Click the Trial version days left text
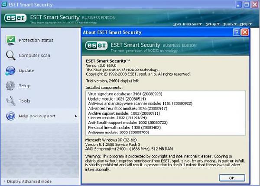This screenshot has height=186, width=260. [x=112, y=81]
